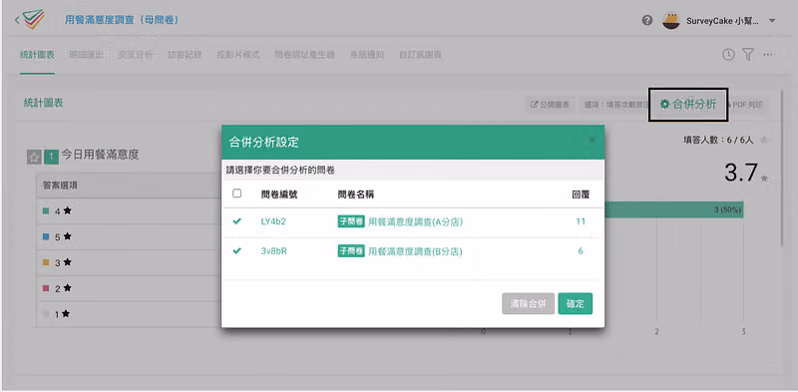Screen dimensions: 798x392
Task: Switch to the 系統通知 tab
Action: (x=367, y=55)
